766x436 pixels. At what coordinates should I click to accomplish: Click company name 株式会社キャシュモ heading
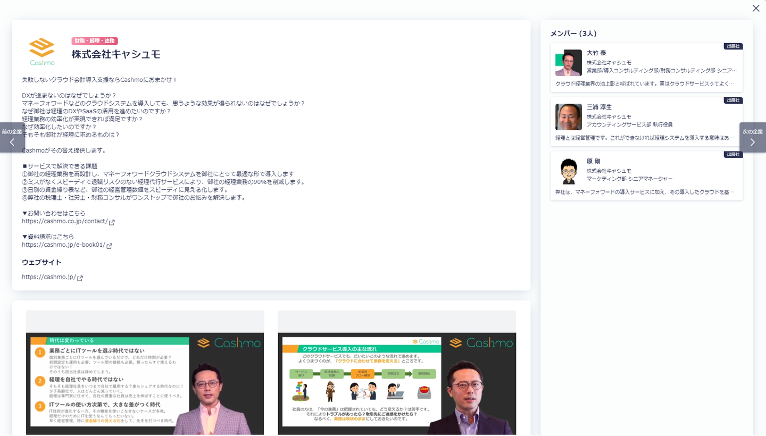(x=116, y=54)
